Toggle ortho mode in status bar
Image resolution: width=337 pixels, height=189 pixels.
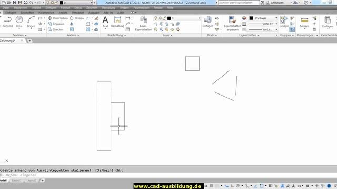point(232,186)
